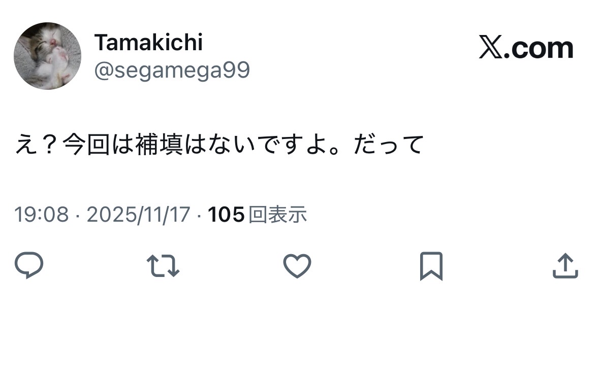Click ないですよ in the tweet body
This screenshot has width=599, height=384.
tap(265, 145)
